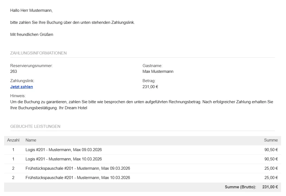Click the "Zahlungslink:" label
286x196 pixels.
coord(22,81)
